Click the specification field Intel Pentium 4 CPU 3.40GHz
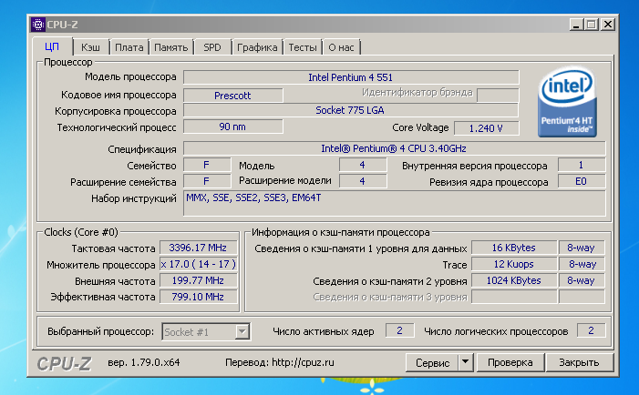Image resolution: width=639 pixels, height=395 pixels. click(394, 148)
